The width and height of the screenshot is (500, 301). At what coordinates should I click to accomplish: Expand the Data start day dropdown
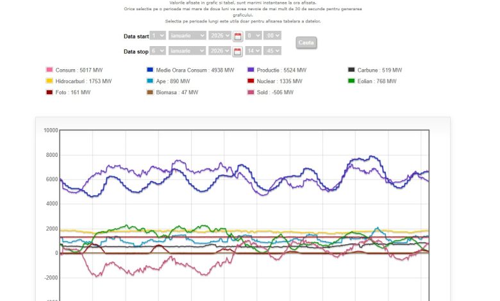tap(157, 36)
